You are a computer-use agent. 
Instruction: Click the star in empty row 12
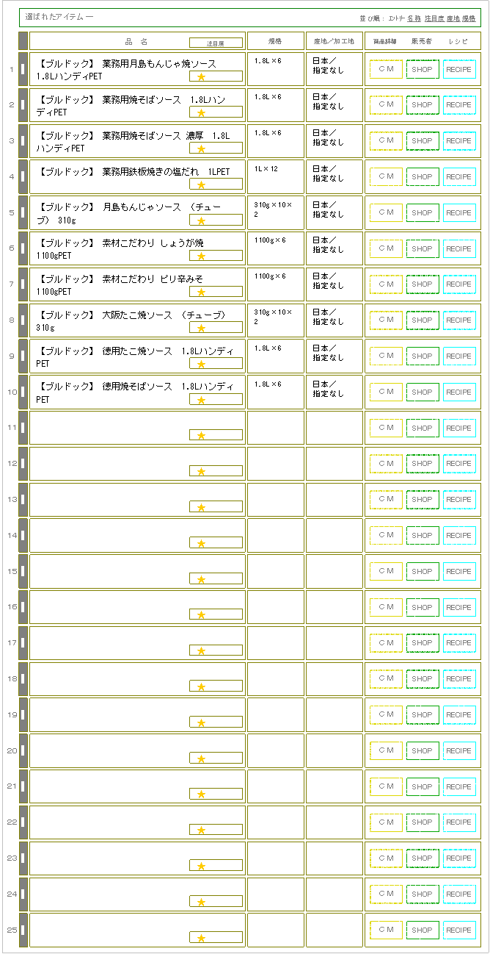pyautogui.click(x=201, y=472)
